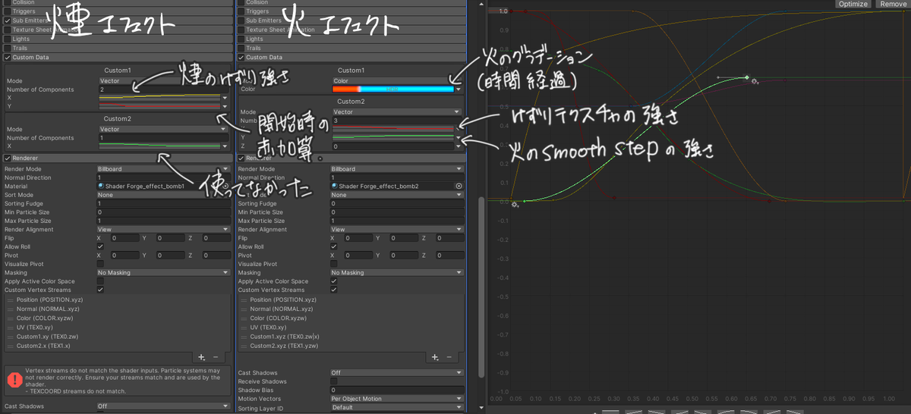Image resolution: width=911 pixels, height=414 pixels.
Task: Enable Apply Active Color Space in smoke panel
Action: 100,281
